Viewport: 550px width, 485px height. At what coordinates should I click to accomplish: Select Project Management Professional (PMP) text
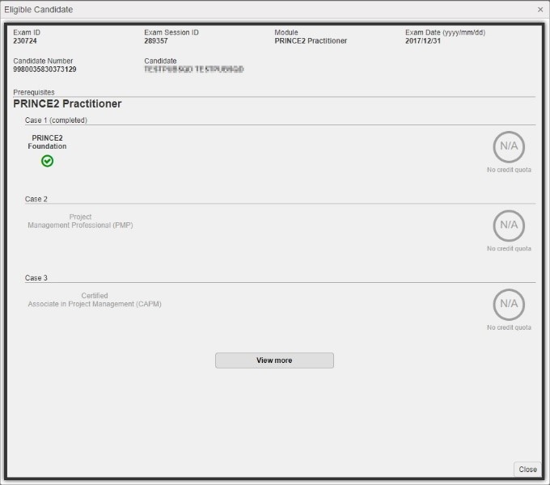tap(80, 221)
